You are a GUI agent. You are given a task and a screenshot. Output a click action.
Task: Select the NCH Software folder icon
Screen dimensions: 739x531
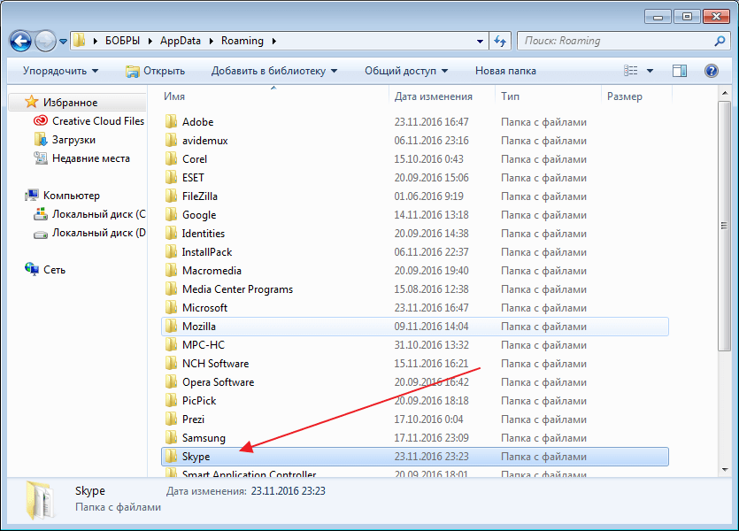coord(171,363)
